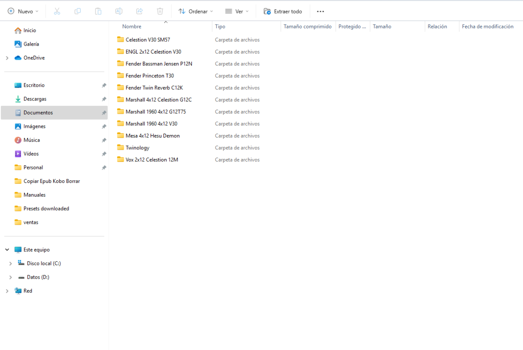The width and height of the screenshot is (523, 350).
Task: Sort by the Nombre column header
Action: (132, 27)
